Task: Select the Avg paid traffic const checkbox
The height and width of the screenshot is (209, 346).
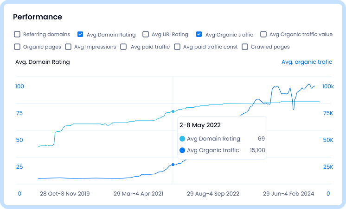Action: pos(177,47)
